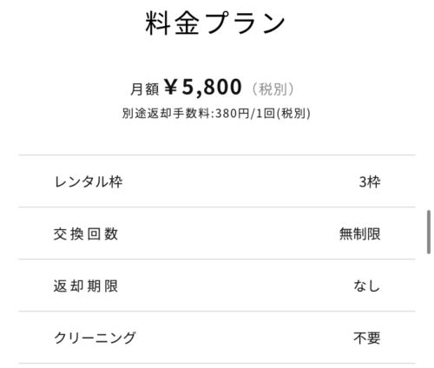Image resolution: width=434 pixels, height=368 pixels.
Task: Click the vertical scrollbar thumb
Action: point(429,233)
